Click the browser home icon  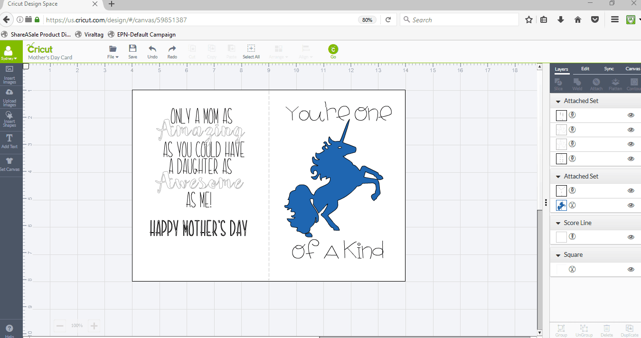[x=578, y=20]
